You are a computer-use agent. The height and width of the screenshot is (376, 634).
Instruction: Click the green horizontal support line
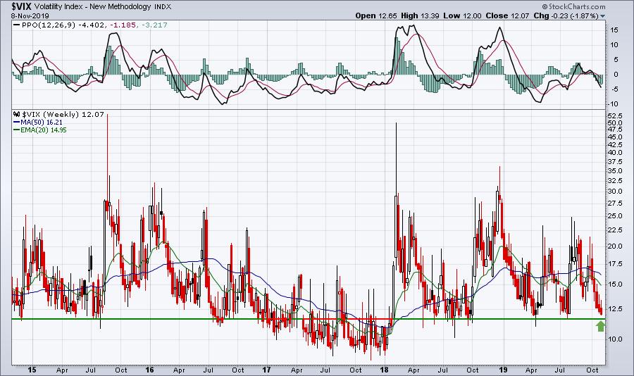point(308,319)
